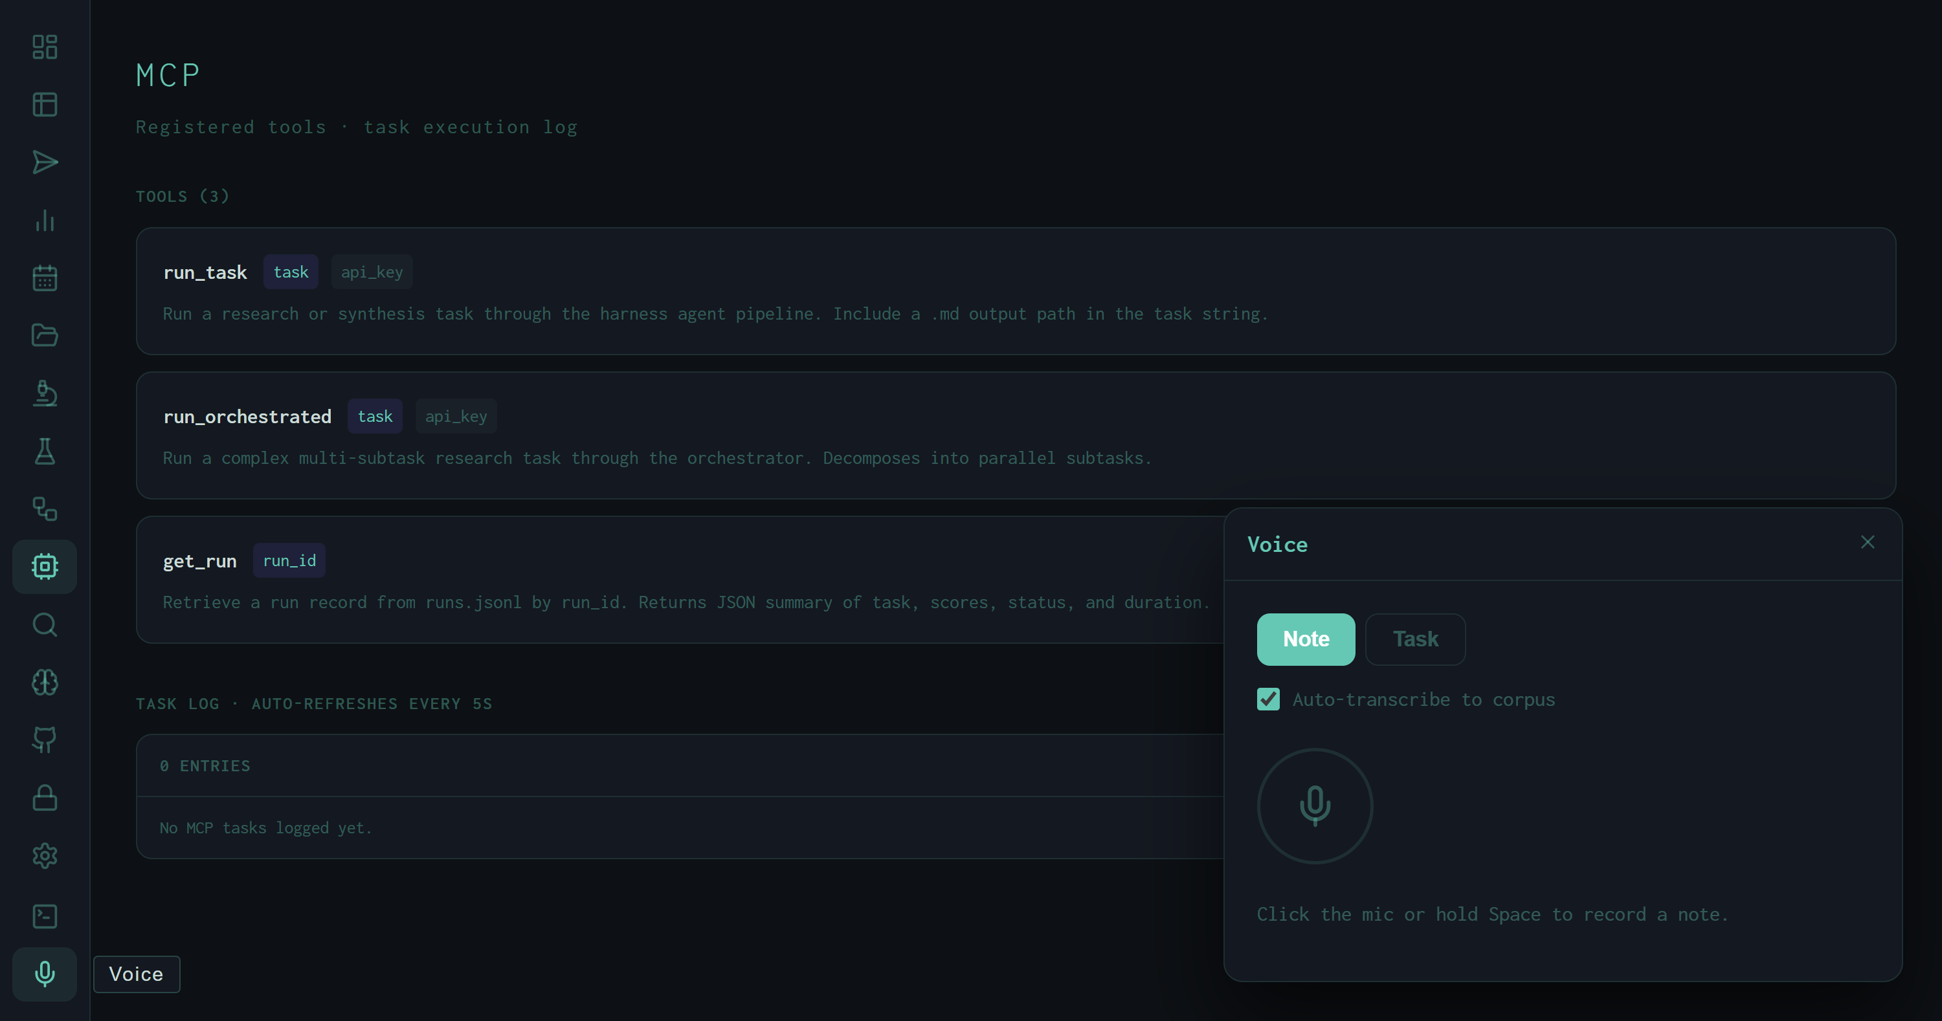This screenshot has height=1021, width=1942.
Task: Click the Voice tooltip label
Action: [x=137, y=974]
